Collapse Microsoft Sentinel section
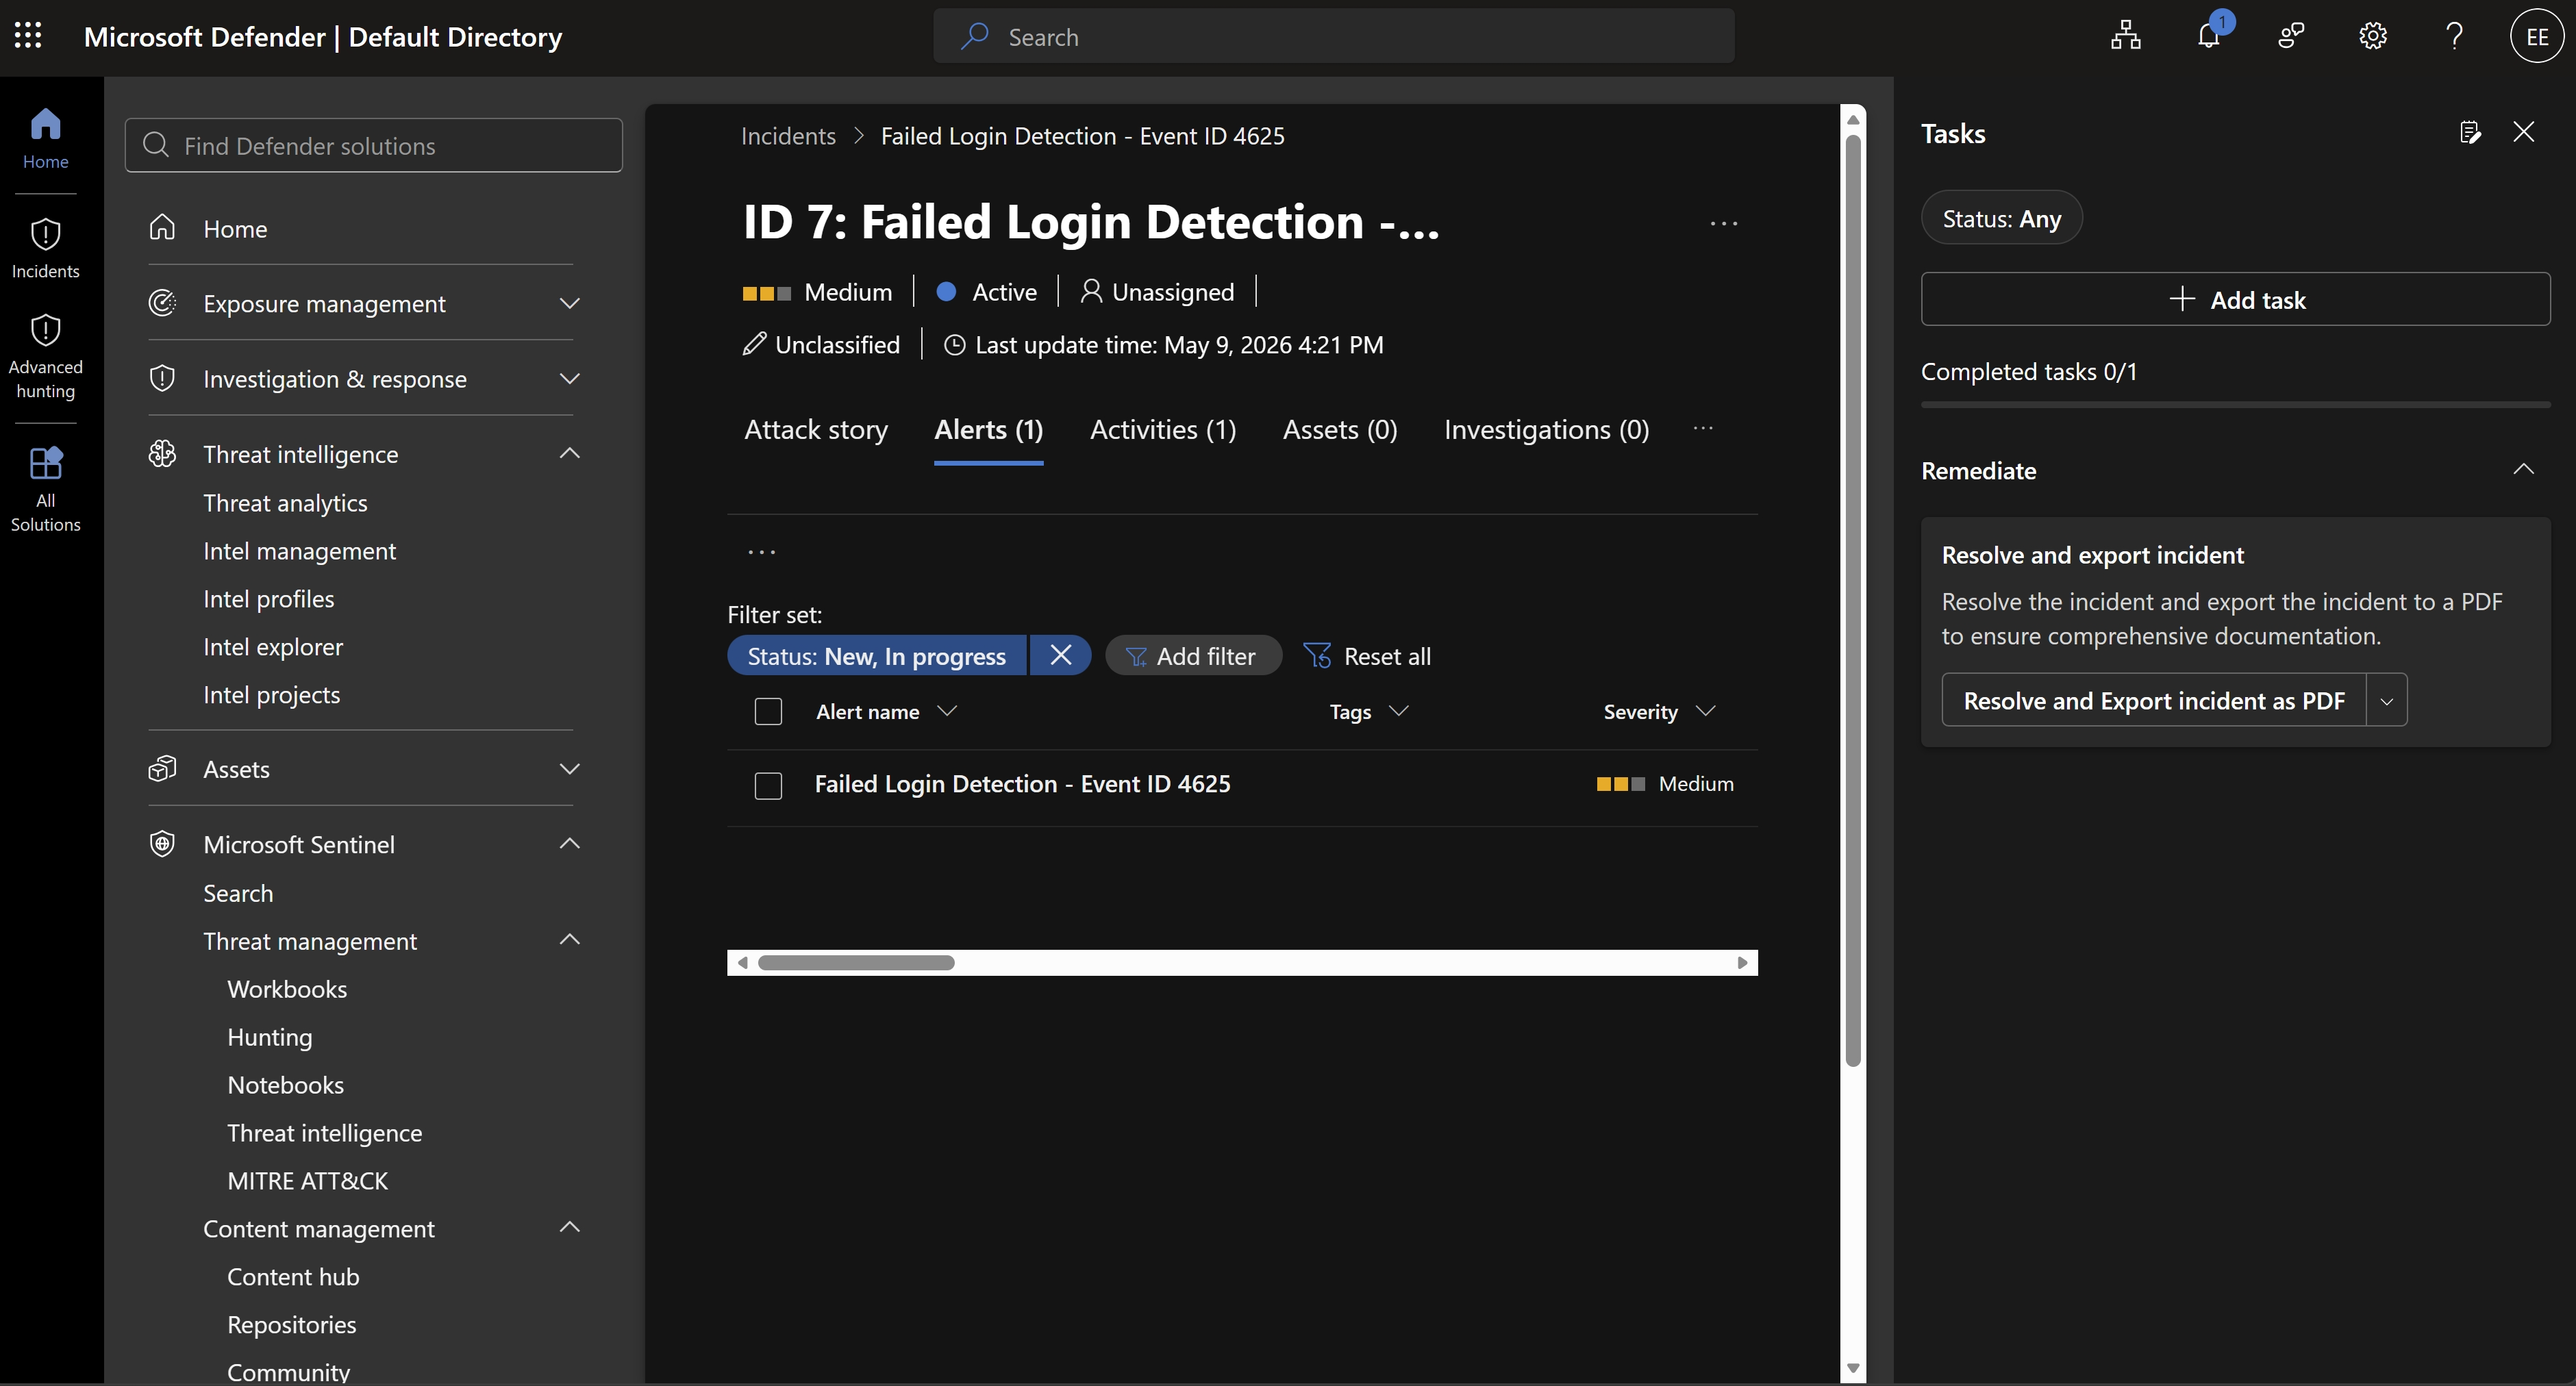 click(570, 844)
